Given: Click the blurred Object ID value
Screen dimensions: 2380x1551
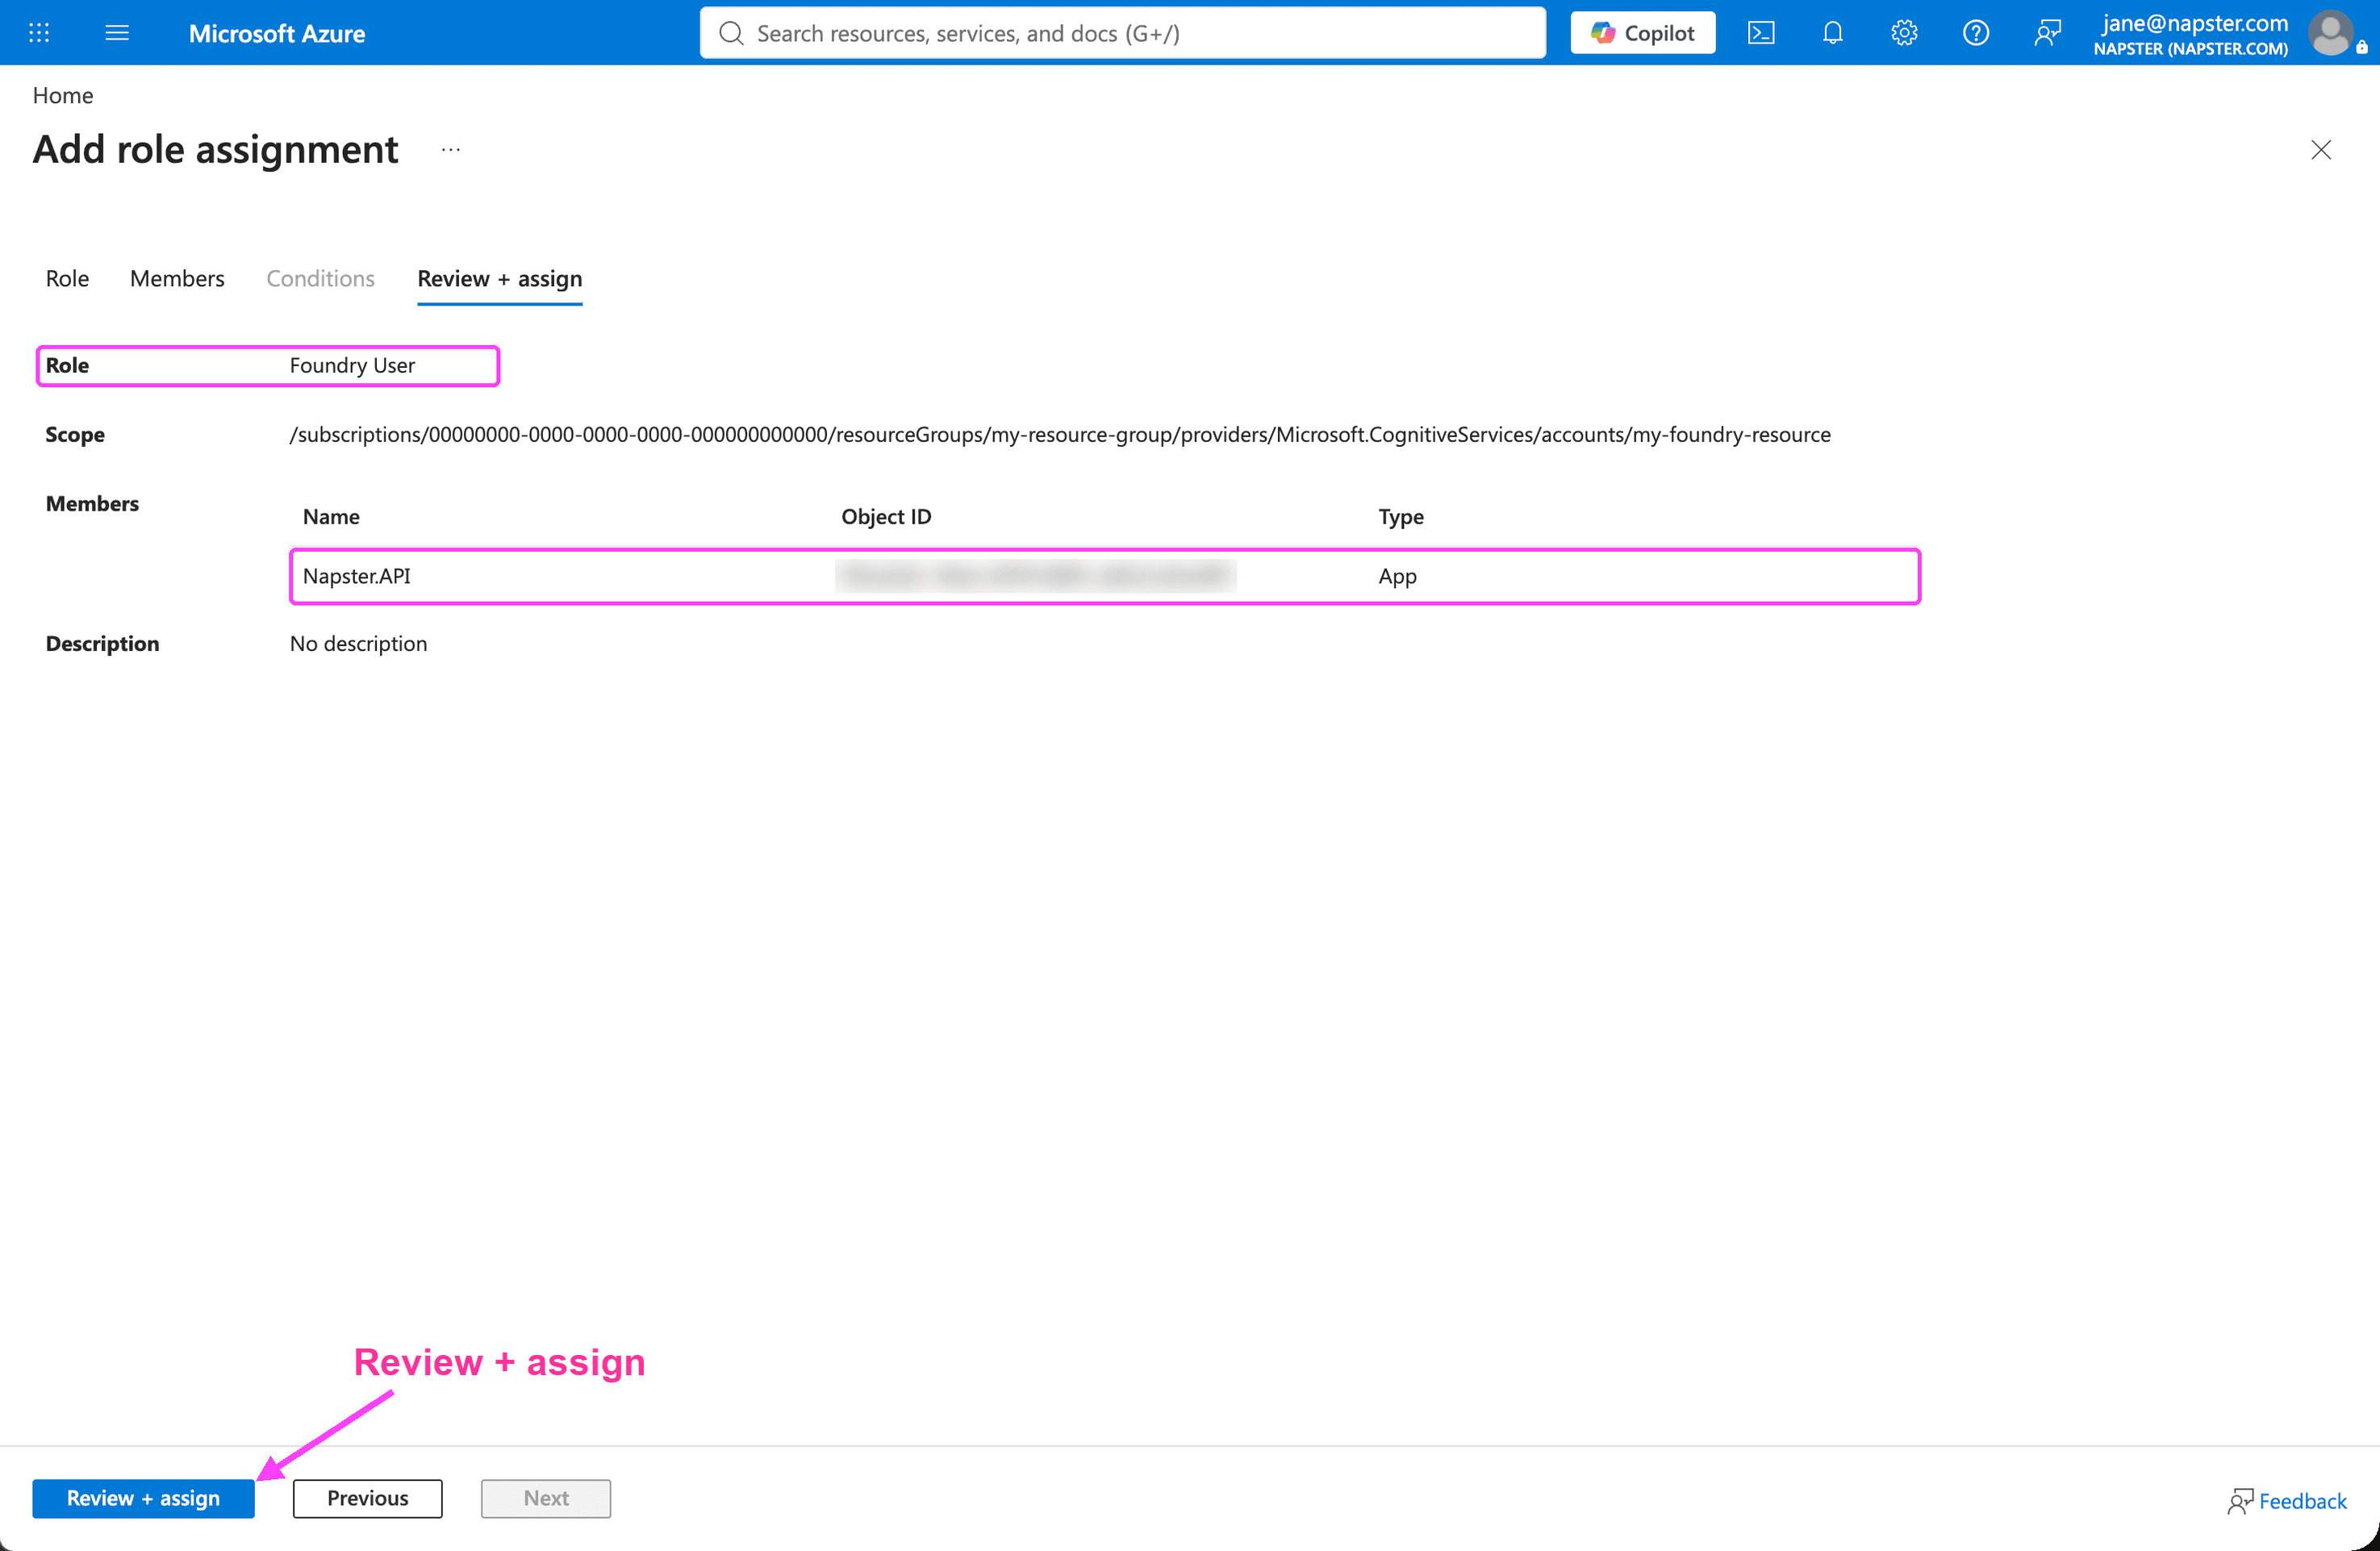Looking at the screenshot, I should coord(1035,576).
